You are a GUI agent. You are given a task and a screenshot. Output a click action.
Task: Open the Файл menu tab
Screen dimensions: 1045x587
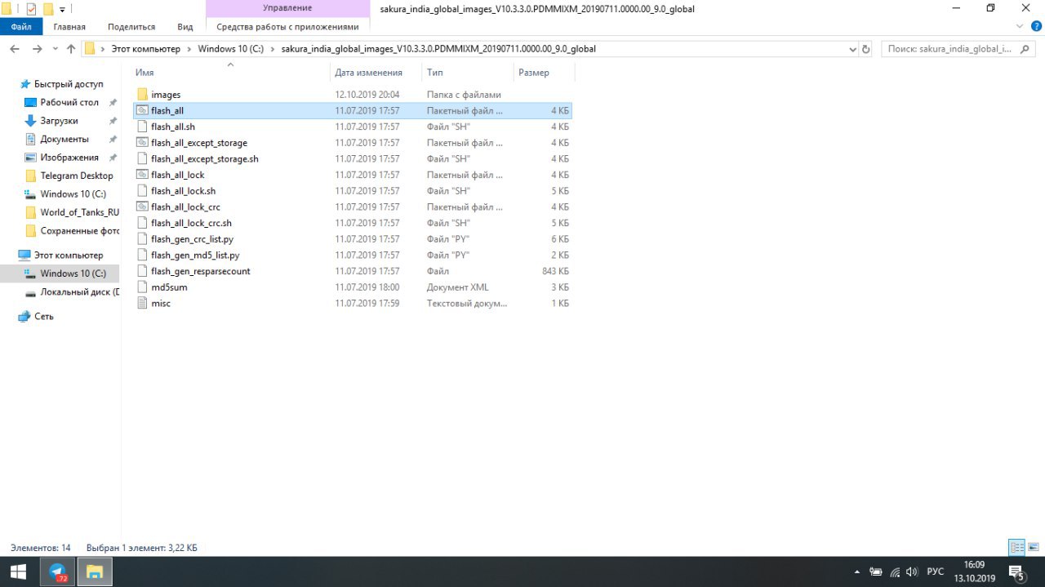(21, 27)
